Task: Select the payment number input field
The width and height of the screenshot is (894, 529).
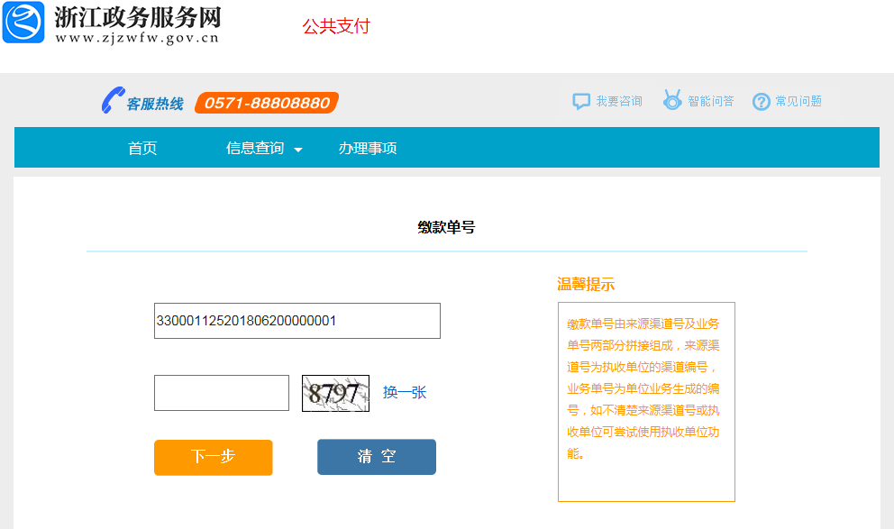Action: (x=297, y=320)
